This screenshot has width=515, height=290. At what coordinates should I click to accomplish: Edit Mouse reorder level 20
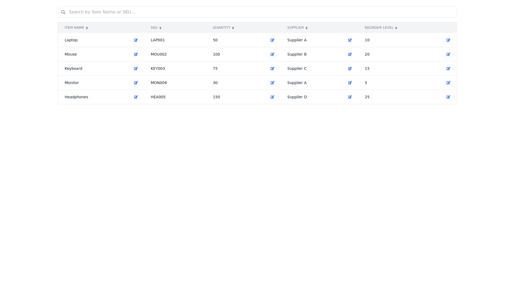click(x=448, y=54)
